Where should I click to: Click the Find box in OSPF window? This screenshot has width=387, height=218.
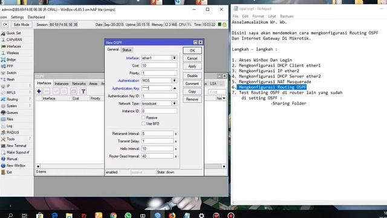point(216,91)
